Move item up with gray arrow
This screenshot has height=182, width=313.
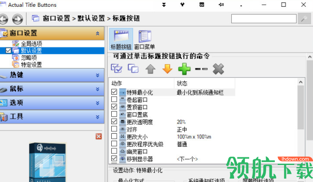pyautogui.click(x=150, y=69)
